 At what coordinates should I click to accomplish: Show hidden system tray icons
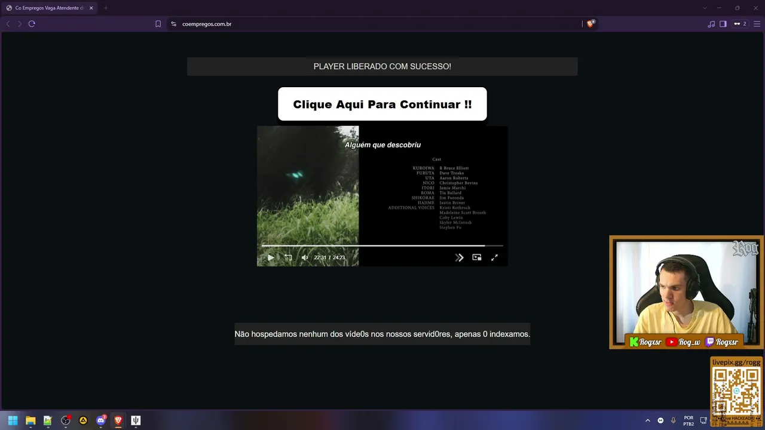pos(647,420)
